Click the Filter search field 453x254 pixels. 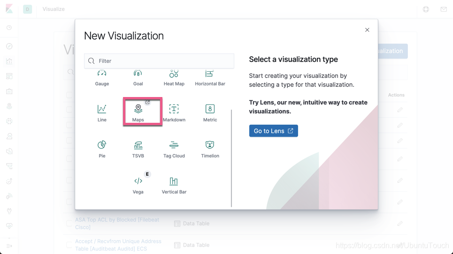coord(159,61)
